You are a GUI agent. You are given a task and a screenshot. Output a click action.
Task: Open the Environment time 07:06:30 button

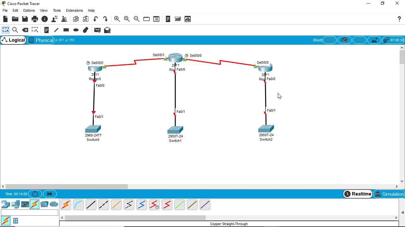point(393,40)
